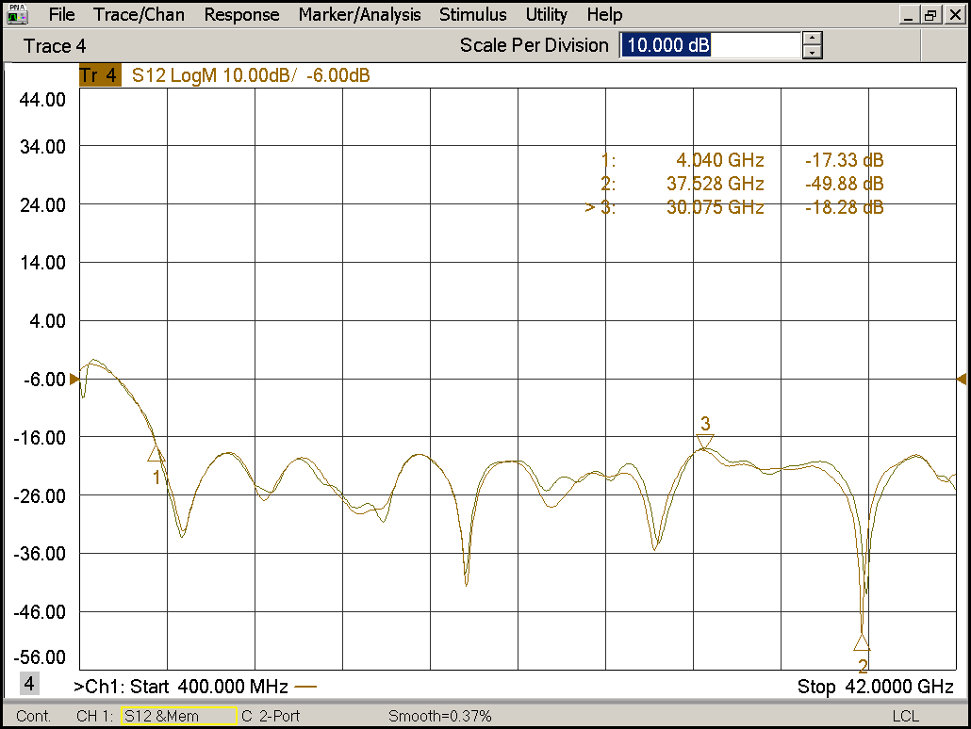Click the Smooth=0.37% status entry
The image size is (971, 729).
pos(439,716)
